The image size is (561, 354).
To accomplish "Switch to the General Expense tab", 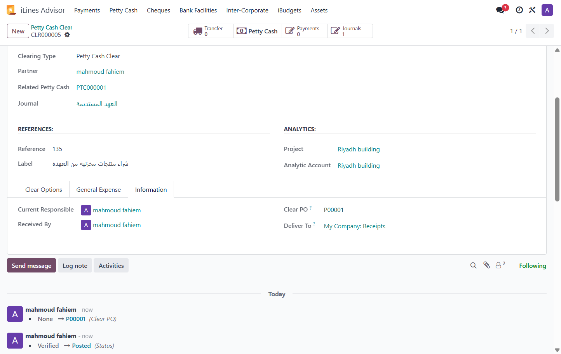I will click(99, 189).
